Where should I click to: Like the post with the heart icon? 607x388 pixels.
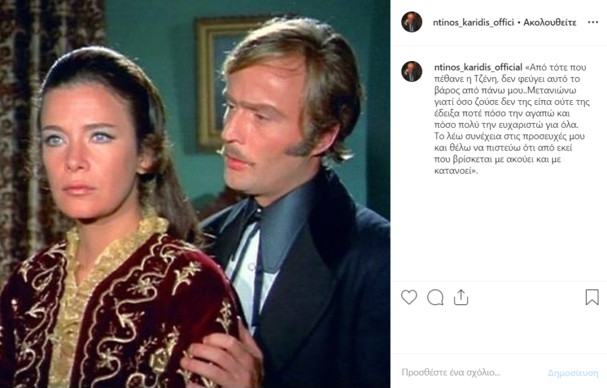point(409,297)
